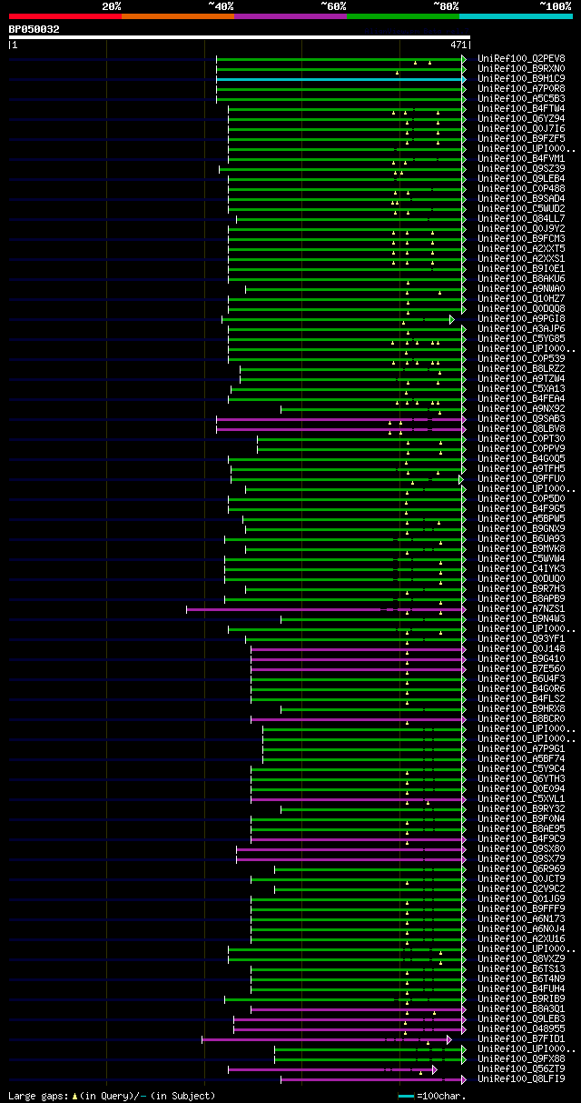
Task: Select the UniRef100_Q84LL7 label
Action: [x=521, y=219]
